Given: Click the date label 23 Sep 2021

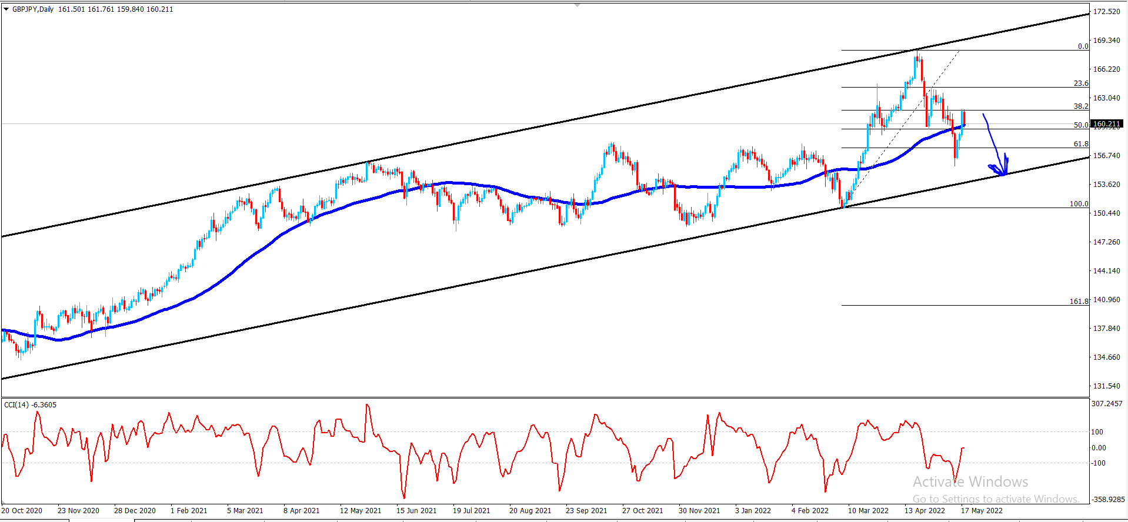Looking at the screenshot, I should (586, 511).
